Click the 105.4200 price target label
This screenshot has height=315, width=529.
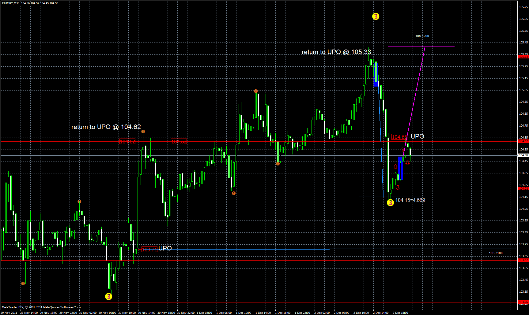[422, 36]
